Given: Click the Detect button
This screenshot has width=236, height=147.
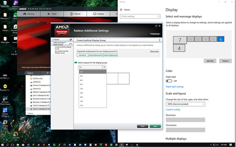Looking at the screenshot, I should pyautogui.click(x=225, y=61).
